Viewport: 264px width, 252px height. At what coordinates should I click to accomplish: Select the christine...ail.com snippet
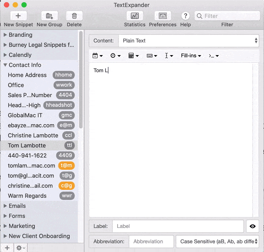[39, 185]
